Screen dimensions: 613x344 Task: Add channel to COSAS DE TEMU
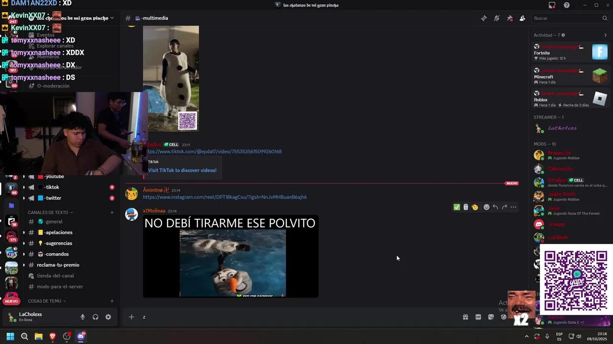click(x=112, y=301)
